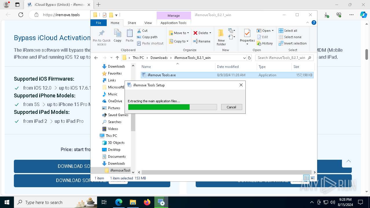
Task: Open address bar history dropdown
Action: click(x=245, y=58)
